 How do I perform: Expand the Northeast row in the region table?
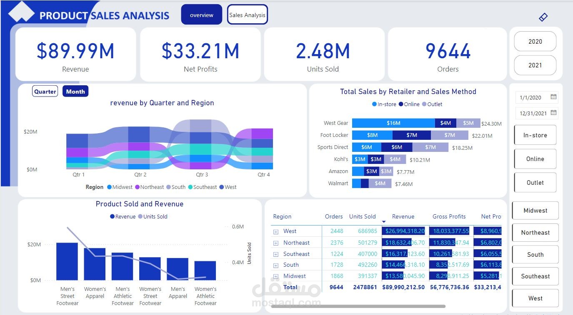(x=275, y=242)
